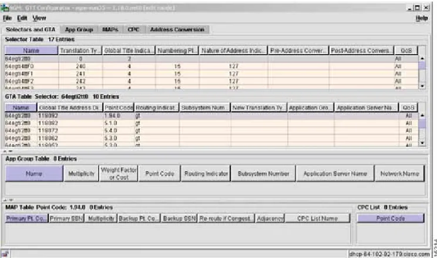437x258 pixels.
Task: Switch to the MAPs tab
Action: tap(110, 29)
